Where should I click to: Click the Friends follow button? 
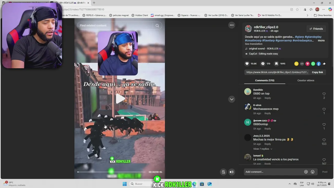point(316,29)
